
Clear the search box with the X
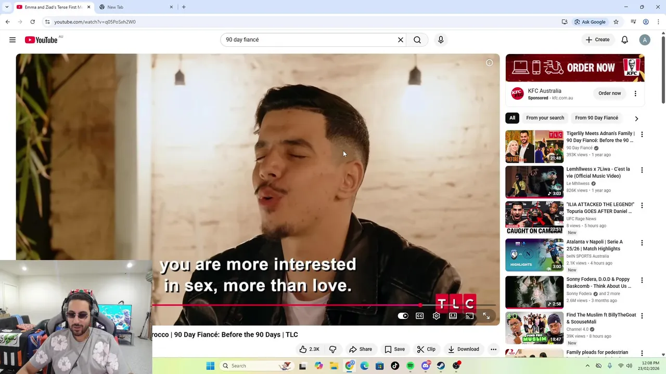401,39
